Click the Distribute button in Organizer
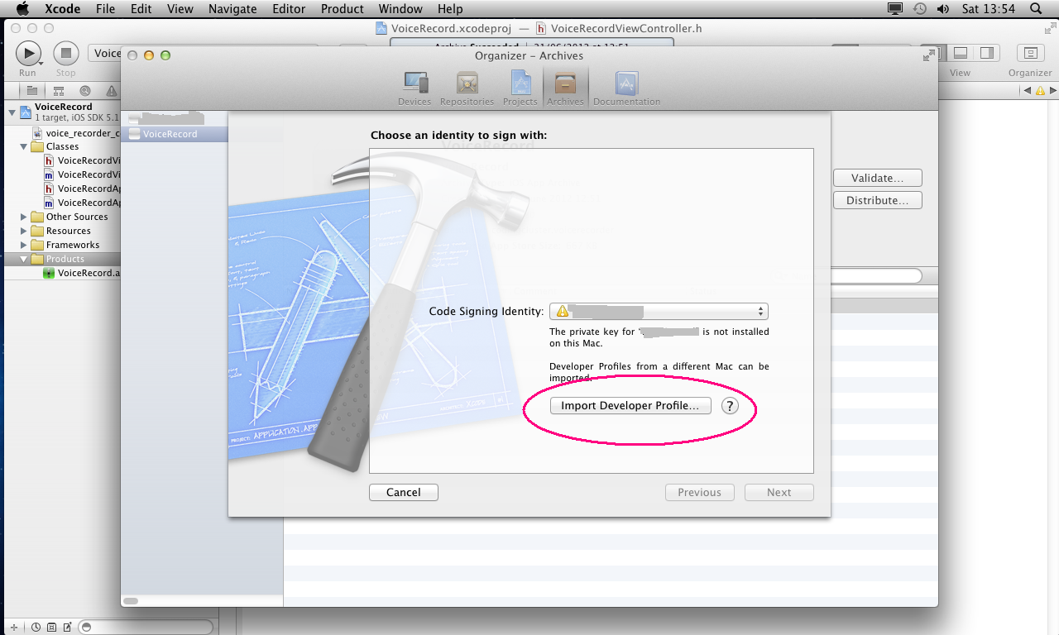The width and height of the screenshot is (1059, 635). pyautogui.click(x=877, y=200)
